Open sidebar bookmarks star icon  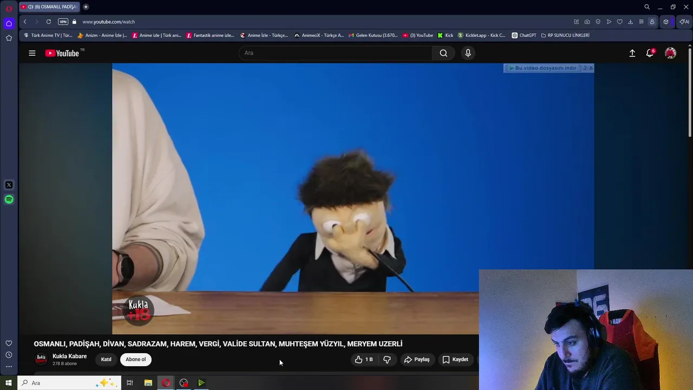pyautogui.click(x=9, y=38)
